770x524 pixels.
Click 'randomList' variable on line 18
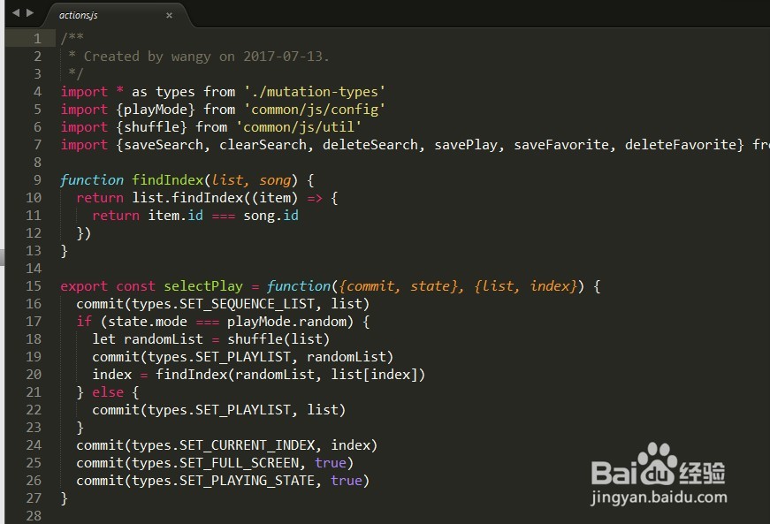(x=164, y=339)
